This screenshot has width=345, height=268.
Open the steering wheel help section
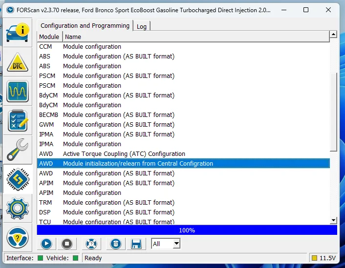18,237
